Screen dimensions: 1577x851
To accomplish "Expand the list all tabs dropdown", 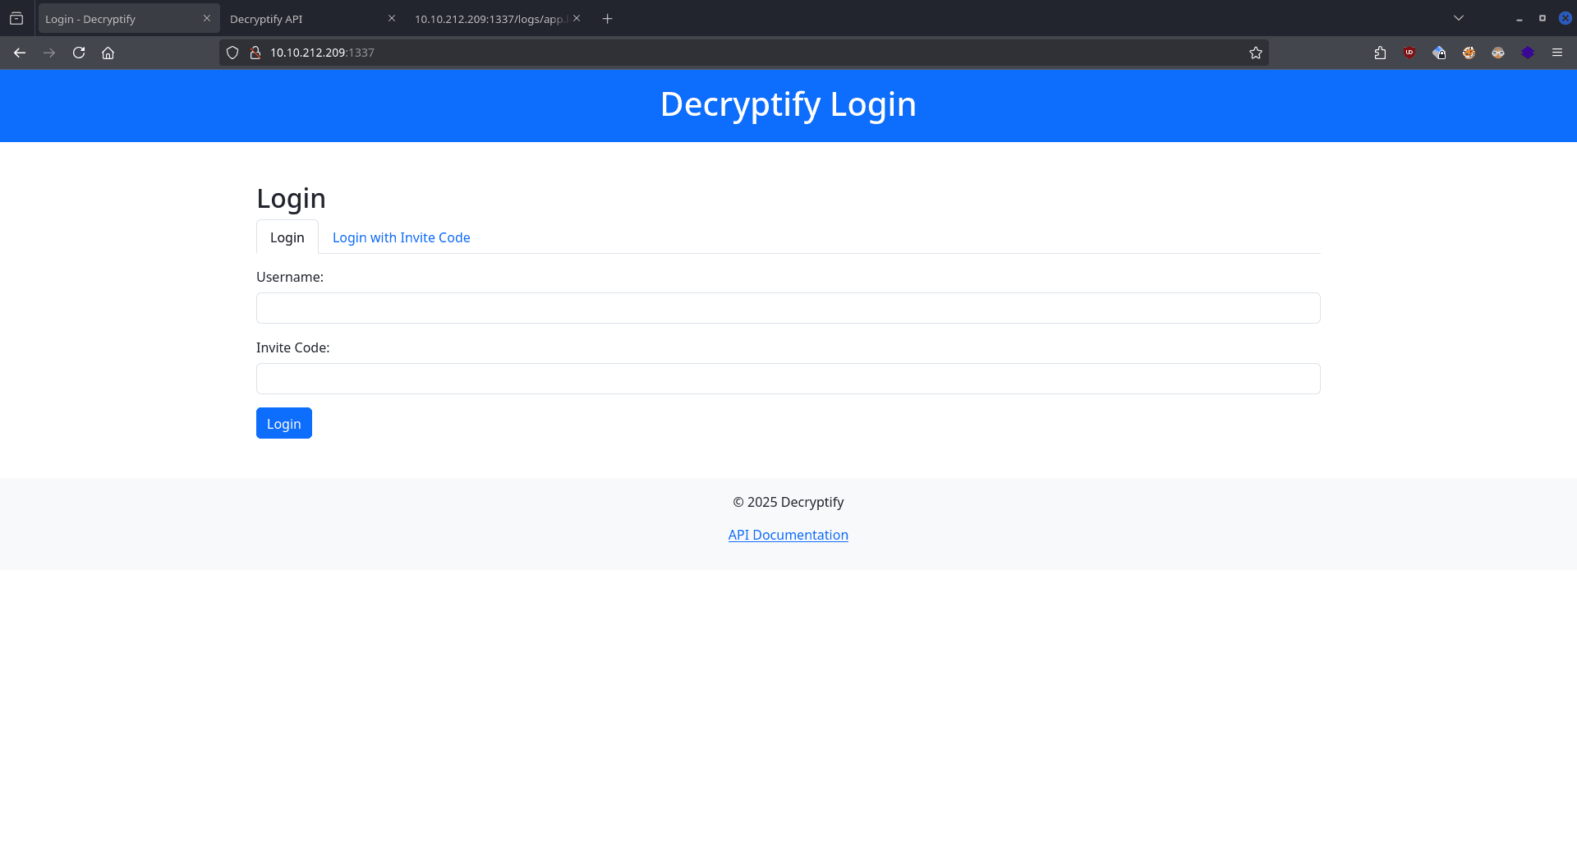I will point(1458,18).
